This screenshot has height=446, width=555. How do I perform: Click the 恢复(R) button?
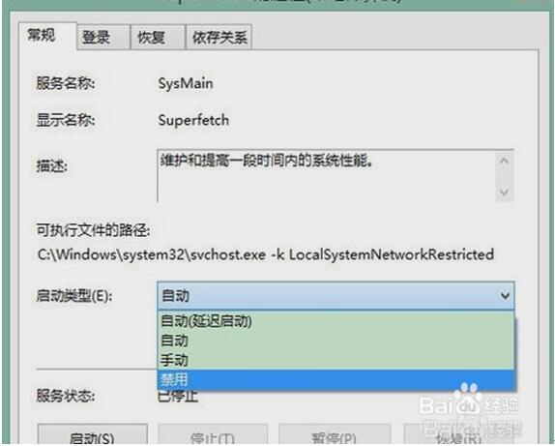pos(458,435)
